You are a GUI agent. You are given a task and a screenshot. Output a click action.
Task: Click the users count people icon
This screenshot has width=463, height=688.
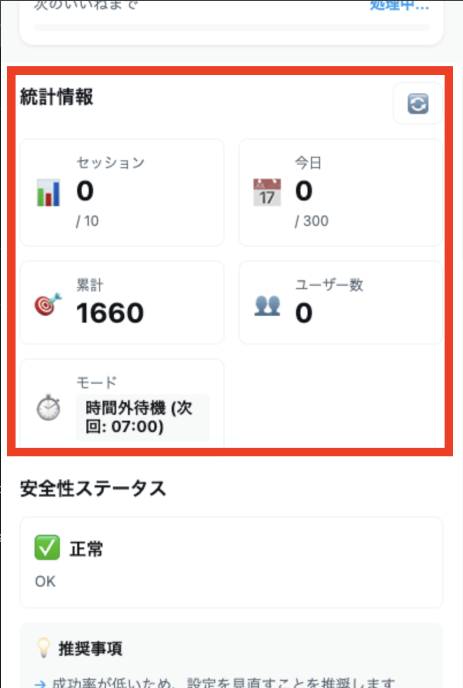267,304
